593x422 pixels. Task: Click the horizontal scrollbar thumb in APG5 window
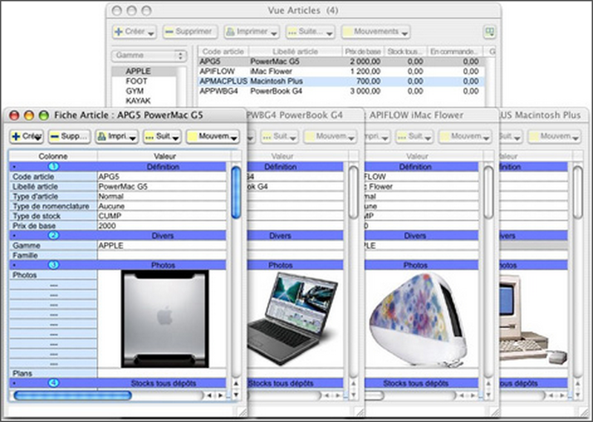click(x=72, y=395)
